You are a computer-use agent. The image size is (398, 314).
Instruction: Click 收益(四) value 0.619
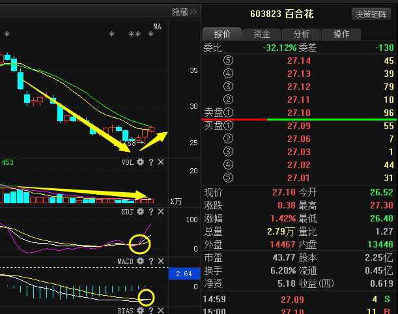coord(382,283)
